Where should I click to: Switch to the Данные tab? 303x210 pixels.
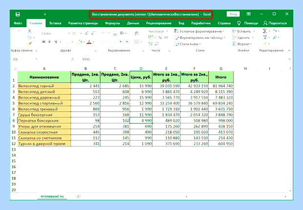133,23
